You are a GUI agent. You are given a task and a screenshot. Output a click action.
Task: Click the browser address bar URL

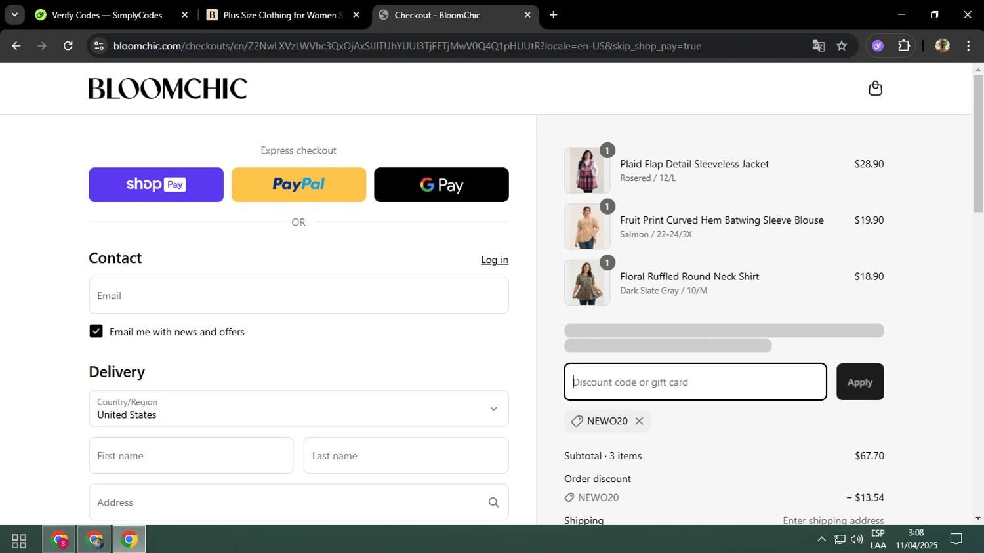click(407, 46)
